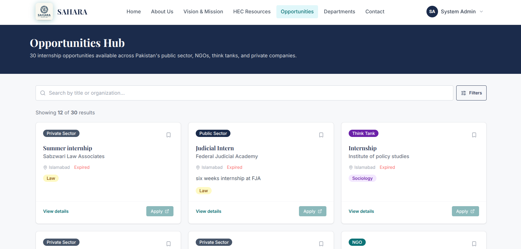Open the Home menu item
The image size is (521, 249).
coord(134,12)
